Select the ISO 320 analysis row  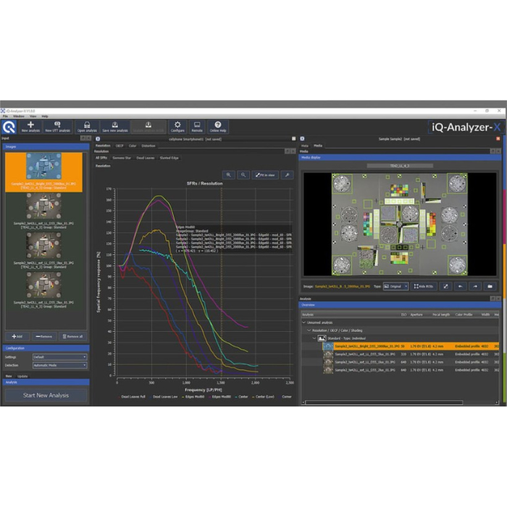point(400,354)
